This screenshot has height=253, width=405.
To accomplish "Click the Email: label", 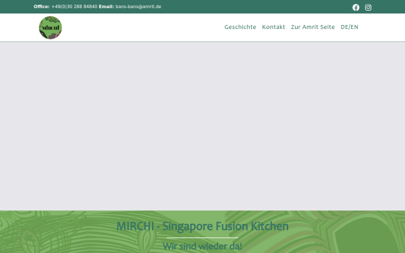I will 107,7.
